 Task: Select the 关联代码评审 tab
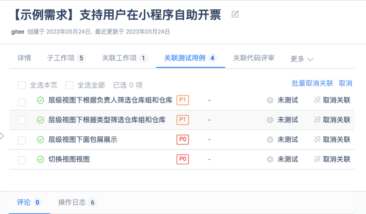[x=253, y=58]
